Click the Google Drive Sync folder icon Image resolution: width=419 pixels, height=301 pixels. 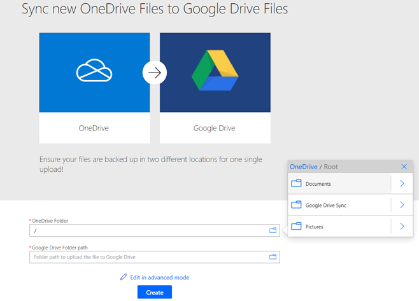pyautogui.click(x=296, y=205)
